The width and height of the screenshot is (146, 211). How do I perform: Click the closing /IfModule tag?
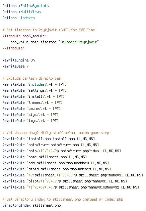point(13,48)
